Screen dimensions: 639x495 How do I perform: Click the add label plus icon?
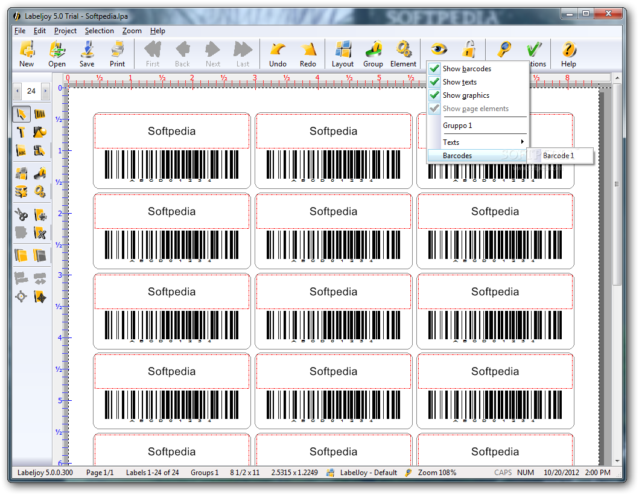click(x=40, y=214)
